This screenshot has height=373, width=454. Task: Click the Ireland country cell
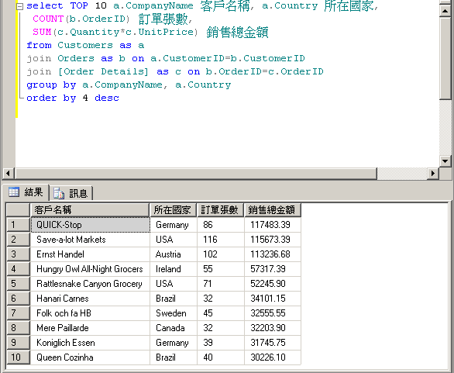[x=174, y=269]
